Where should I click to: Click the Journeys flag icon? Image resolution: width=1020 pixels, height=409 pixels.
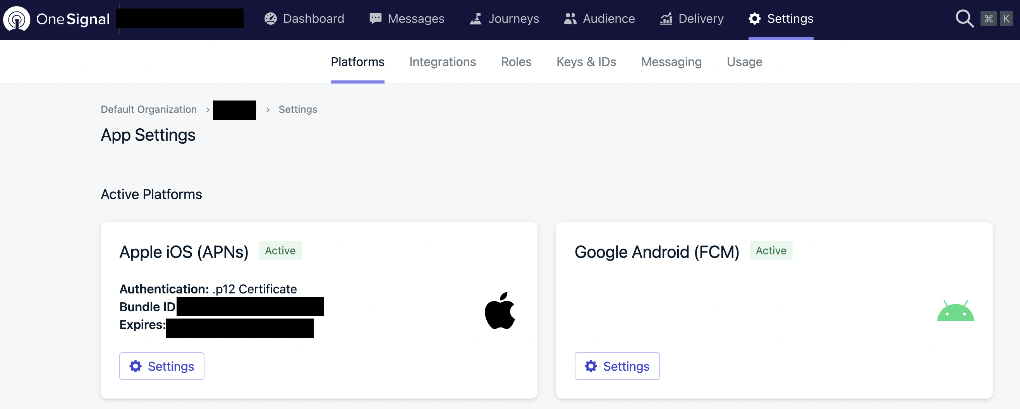(x=476, y=19)
